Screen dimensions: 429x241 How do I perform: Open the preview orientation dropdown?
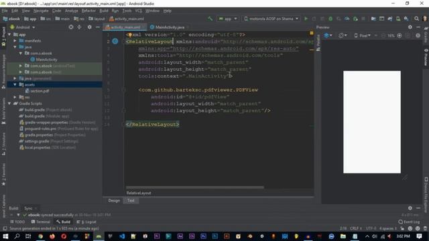pyautogui.click(x=343, y=35)
